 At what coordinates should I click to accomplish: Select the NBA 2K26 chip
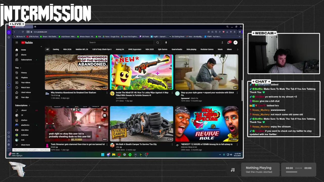coord(67,49)
